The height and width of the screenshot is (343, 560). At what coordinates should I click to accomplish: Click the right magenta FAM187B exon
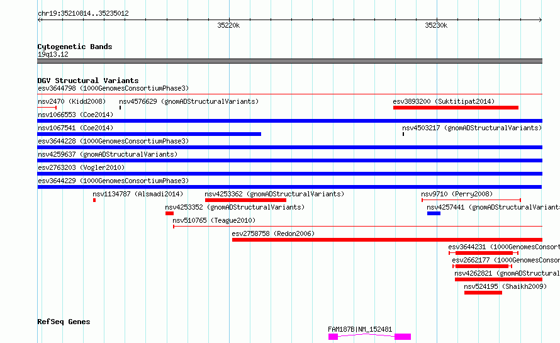click(x=403, y=337)
